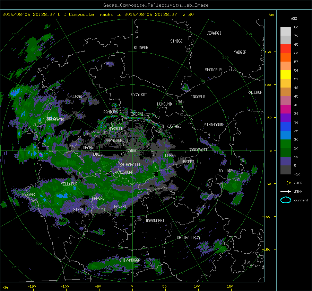Click the 80 dBZ scale value
This screenshot has width=312, height=291.
(x=296, y=27)
